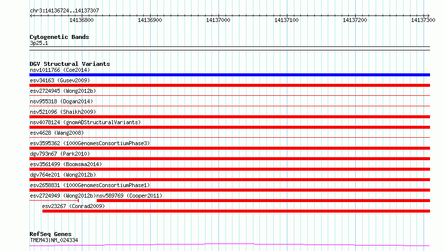Click the RefSeq Genes track heading

50,234
